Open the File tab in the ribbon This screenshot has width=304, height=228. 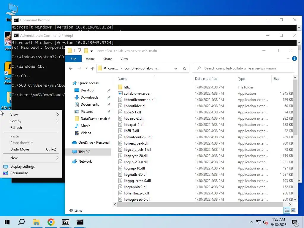click(x=73, y=59)
